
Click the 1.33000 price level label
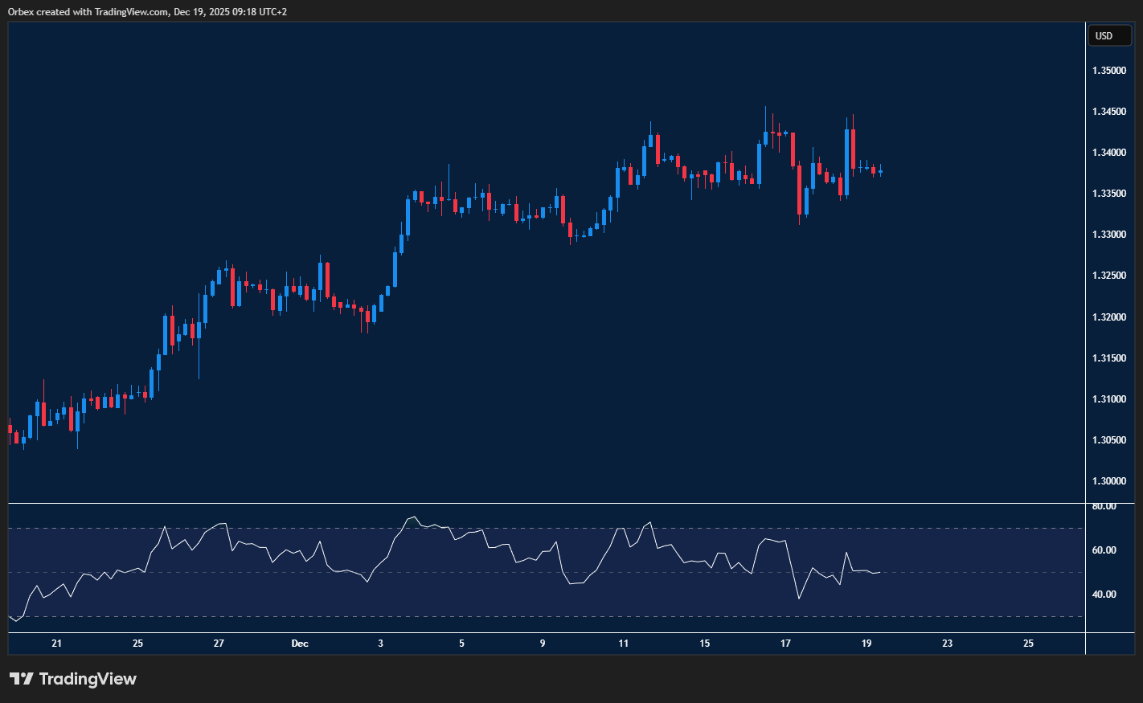click(x=1108, y=235)
